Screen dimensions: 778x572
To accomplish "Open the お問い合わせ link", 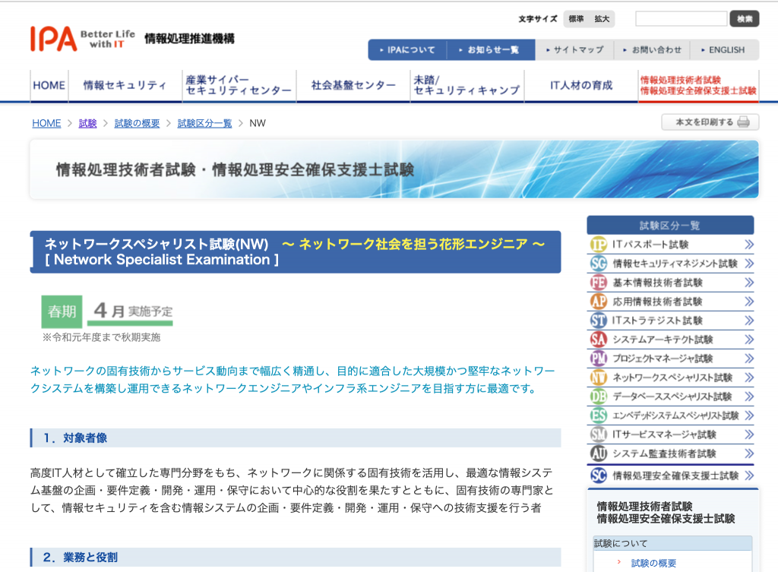I will [653, 49].
